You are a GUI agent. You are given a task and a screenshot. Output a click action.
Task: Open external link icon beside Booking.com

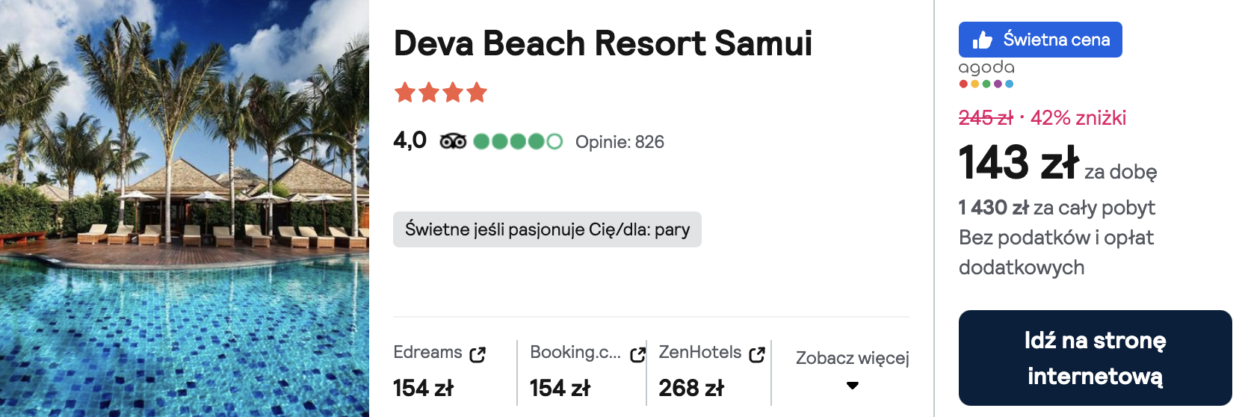click(637, 354)
